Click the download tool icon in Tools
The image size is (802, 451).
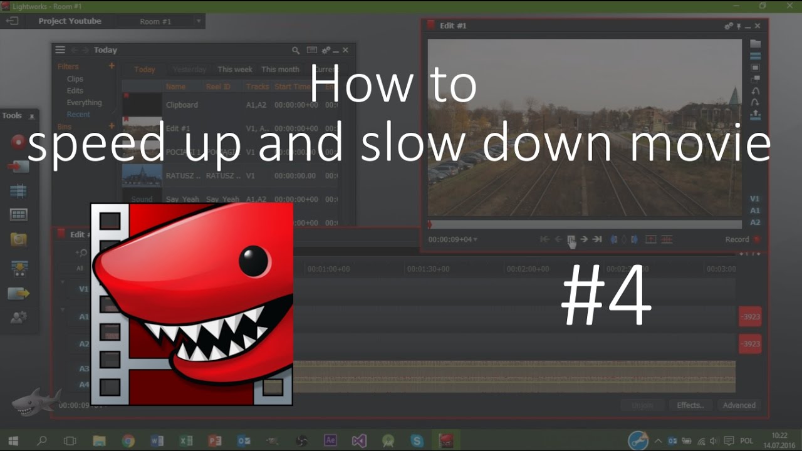coord(18,269)
